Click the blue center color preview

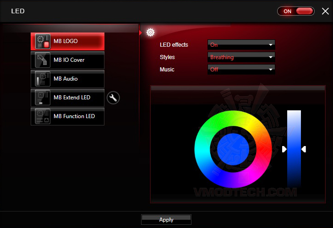233,149
